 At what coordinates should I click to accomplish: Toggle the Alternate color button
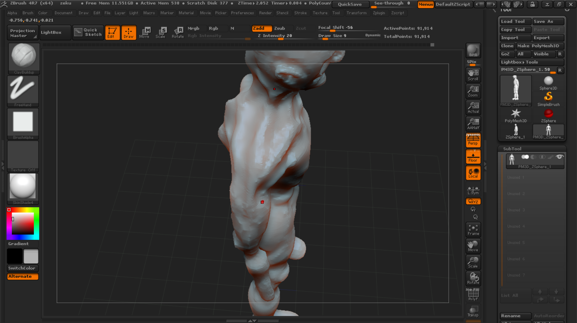point(23,276)
